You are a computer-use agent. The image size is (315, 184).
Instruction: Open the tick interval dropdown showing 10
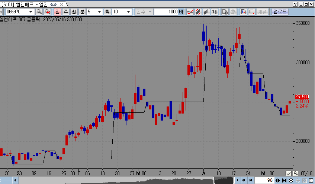[x=128, y=12]
